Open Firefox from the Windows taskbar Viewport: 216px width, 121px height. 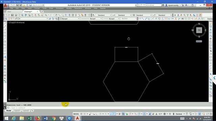coord(37,118)
